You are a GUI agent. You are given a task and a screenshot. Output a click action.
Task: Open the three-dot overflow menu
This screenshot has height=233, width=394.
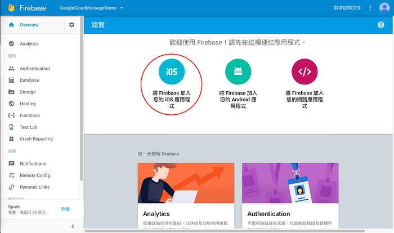pyautogui.click(x=370, y=8)
